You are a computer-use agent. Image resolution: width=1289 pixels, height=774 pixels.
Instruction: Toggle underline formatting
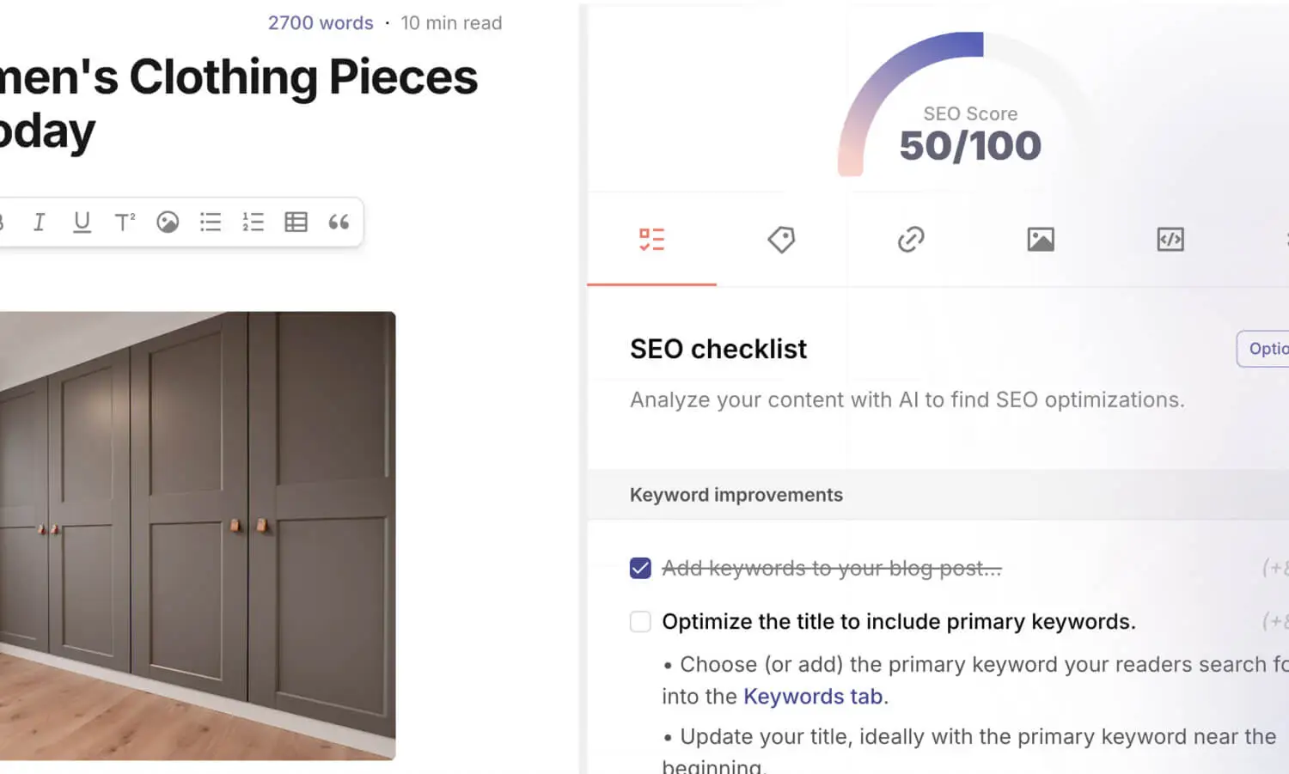tap(82, 222)
